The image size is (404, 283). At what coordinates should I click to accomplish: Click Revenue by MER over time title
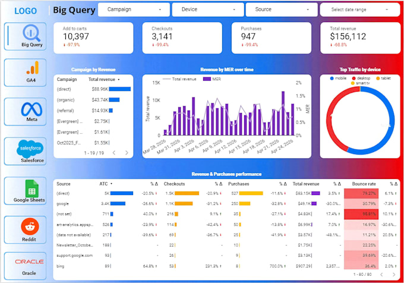[x=227, y=70]
